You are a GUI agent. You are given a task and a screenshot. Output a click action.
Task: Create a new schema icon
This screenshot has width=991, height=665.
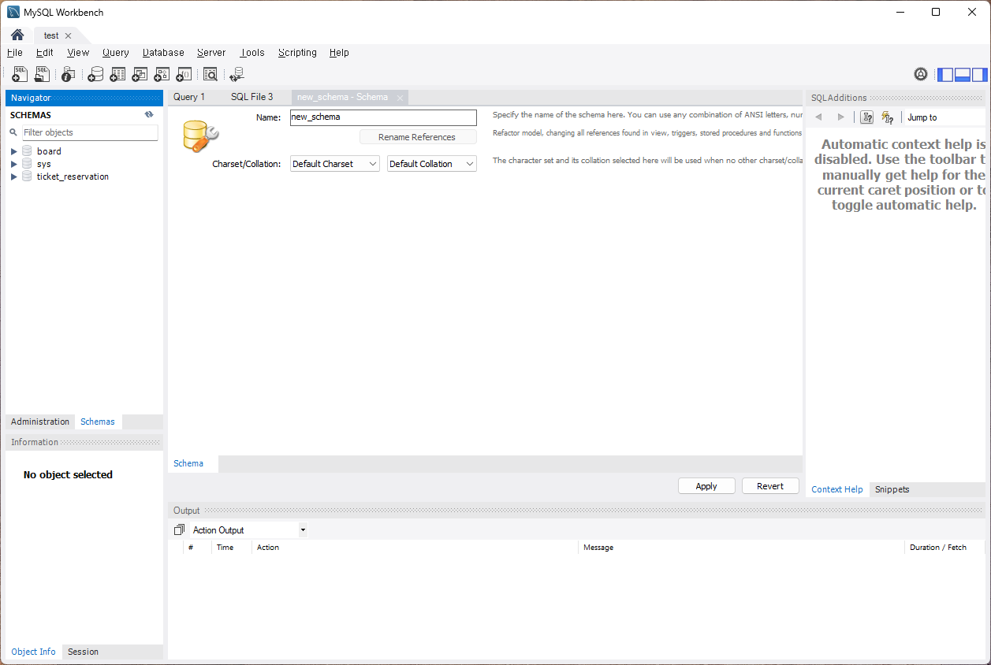pyautogui.click(x=95, y=74)
